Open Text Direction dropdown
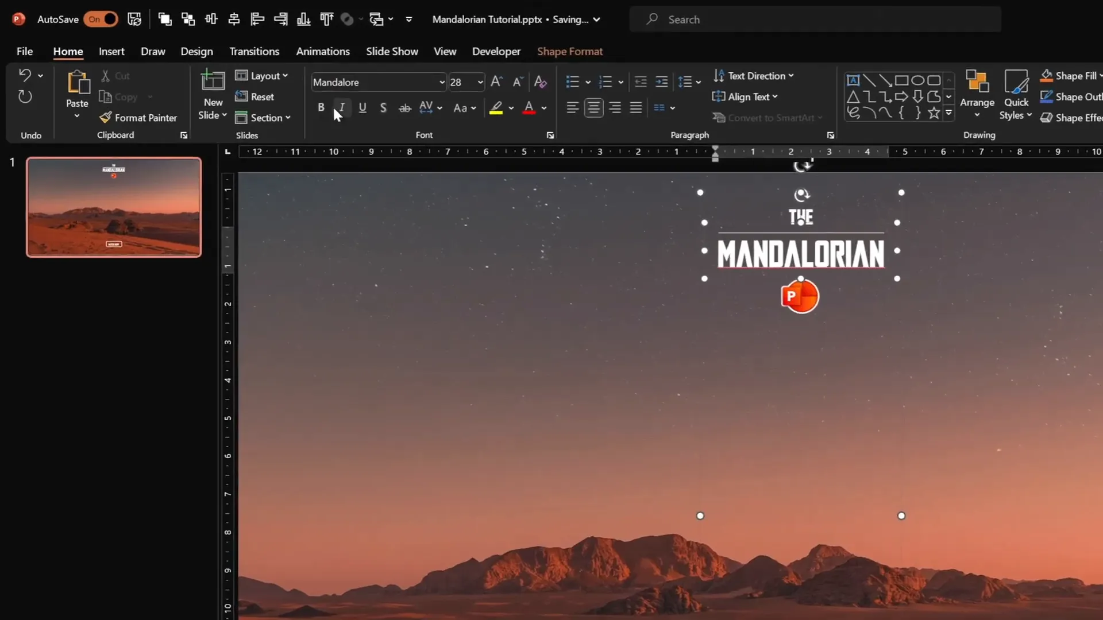The height and width of the screenshot is (620, 1103). (753, 76)
